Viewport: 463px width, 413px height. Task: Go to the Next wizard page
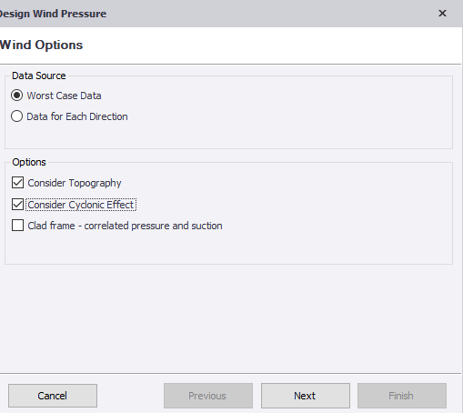pos(306,396)
